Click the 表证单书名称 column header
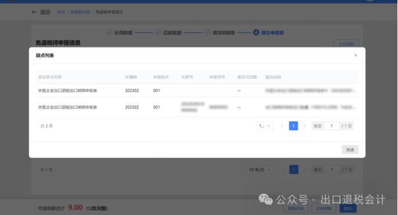 [x=50, y=77]
